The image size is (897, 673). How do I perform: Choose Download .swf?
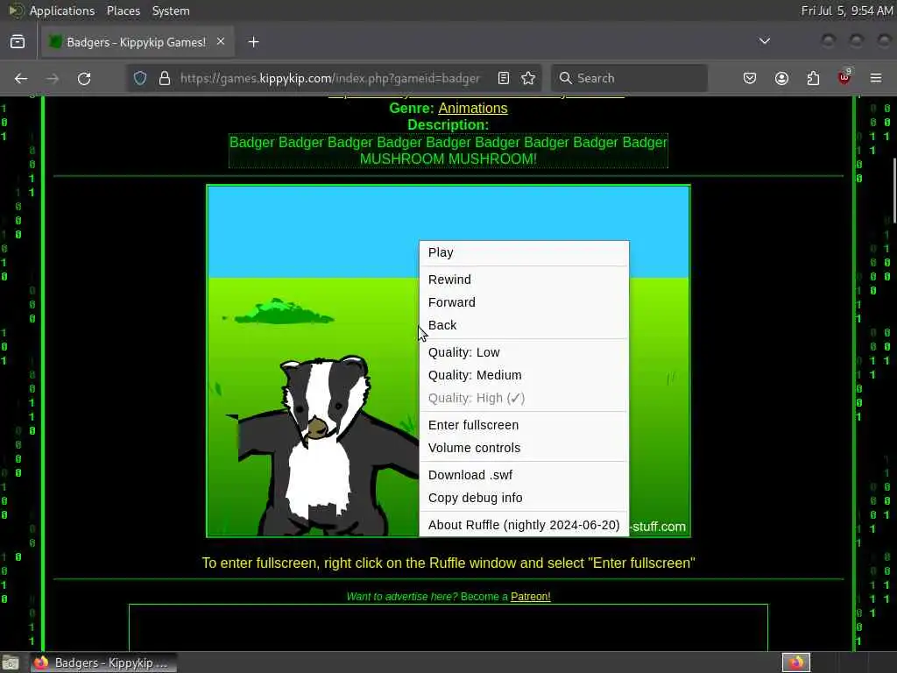[524, 475]
